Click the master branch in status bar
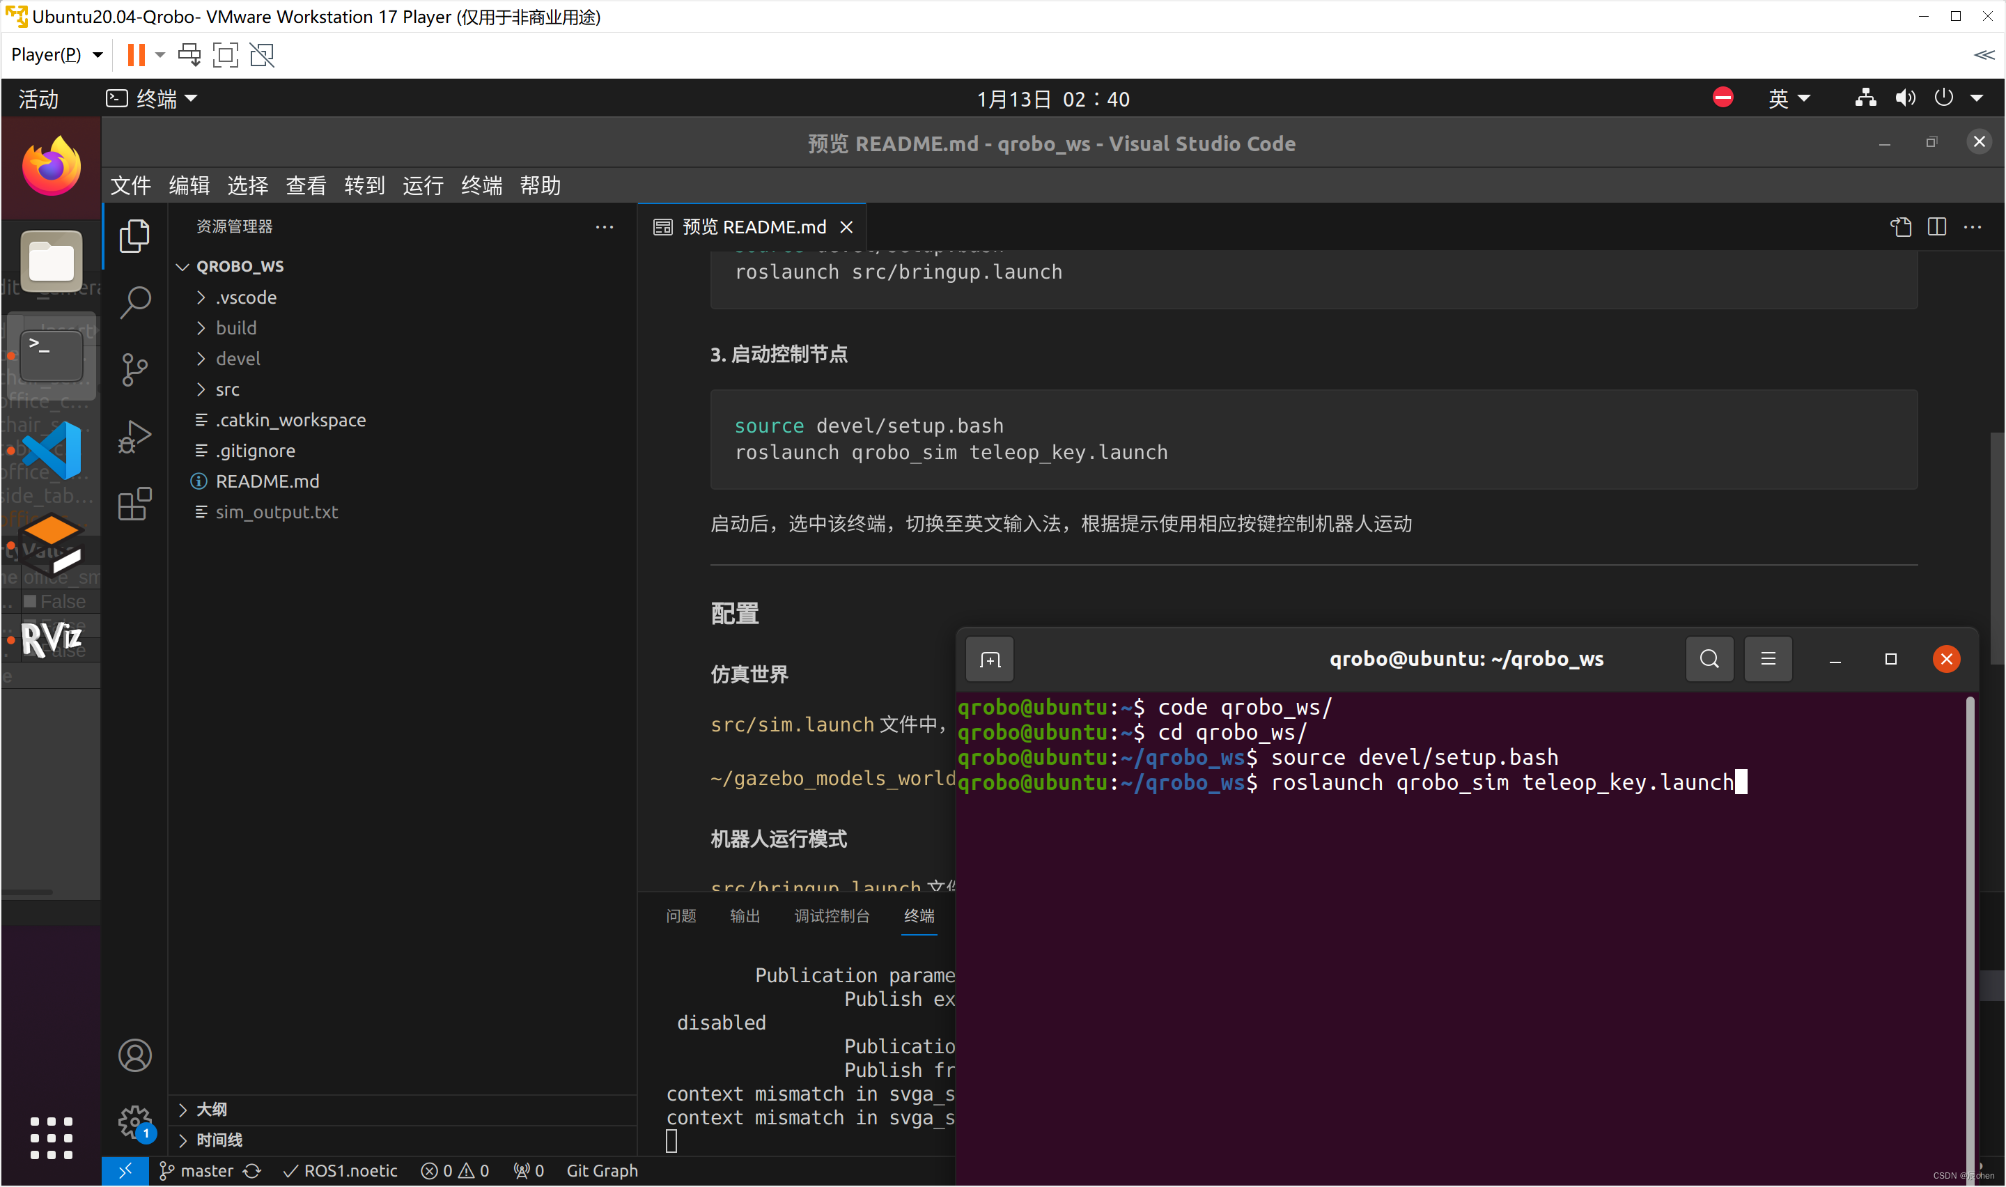Image resolution: width=2006 pixels, height=1187 pixels. pos(196,1170)
